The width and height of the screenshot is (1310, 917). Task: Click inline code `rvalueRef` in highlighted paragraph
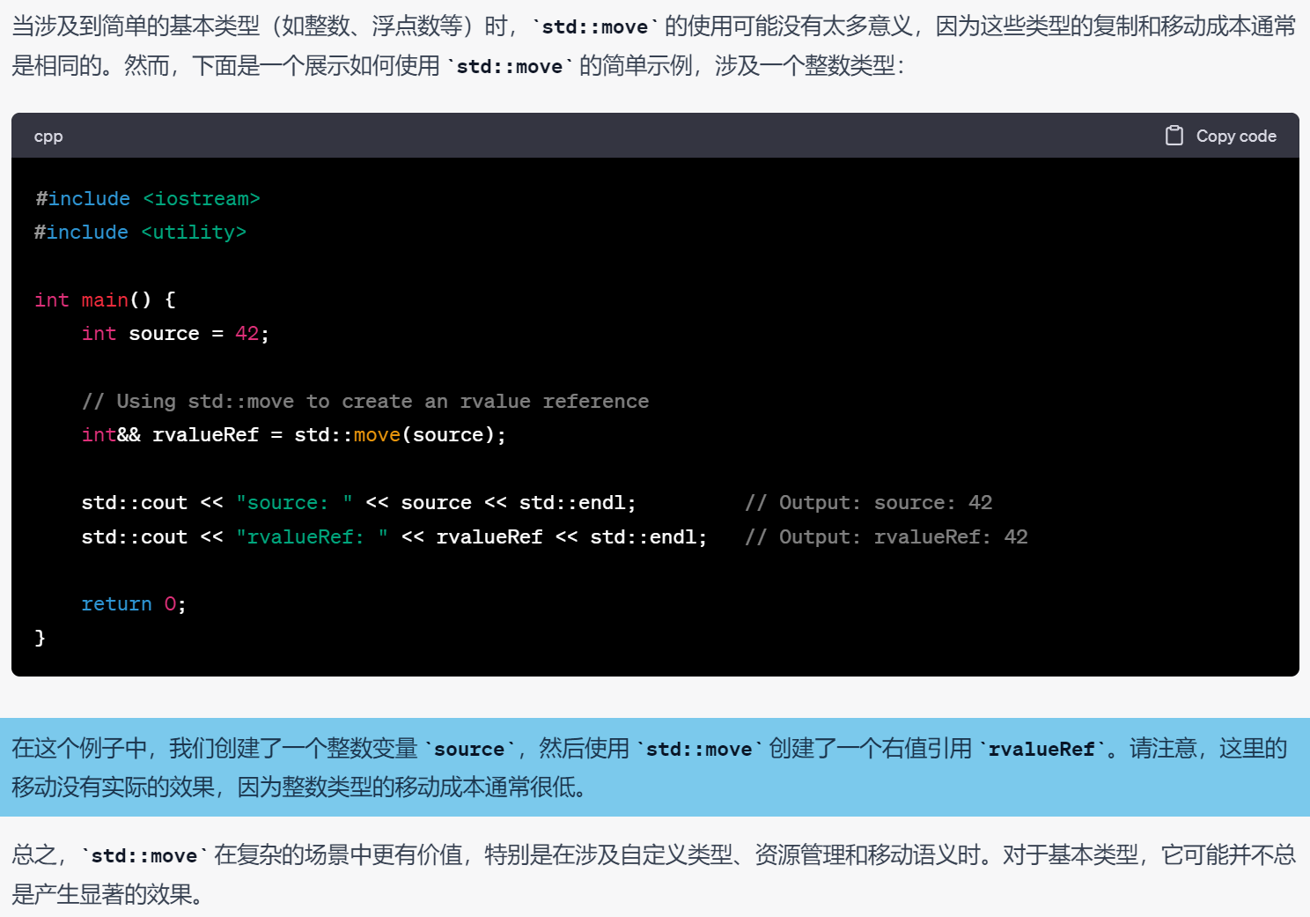pyautogui.click(x=1041, y=750)
